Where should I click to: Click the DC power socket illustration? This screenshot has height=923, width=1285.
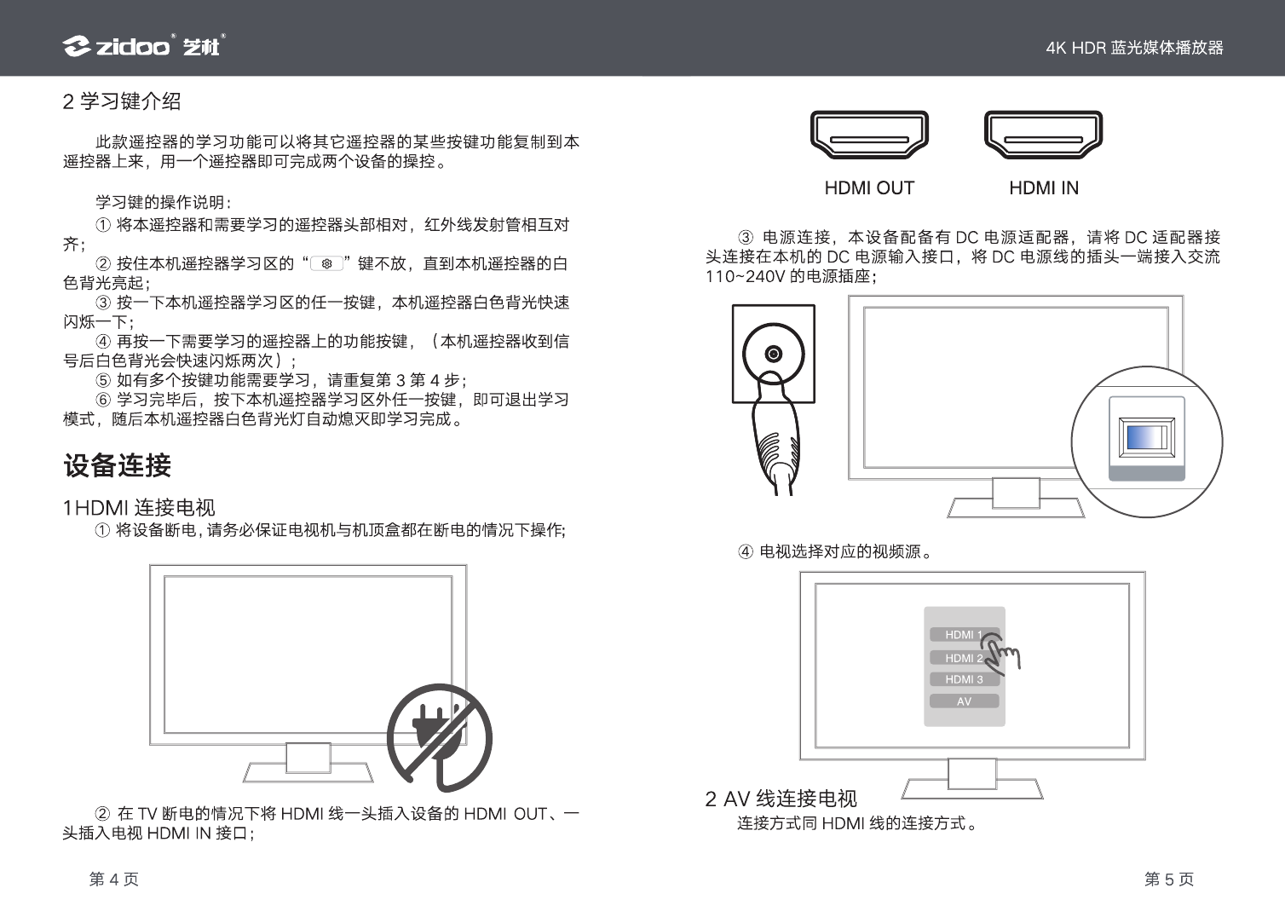(x=773, y=354)
